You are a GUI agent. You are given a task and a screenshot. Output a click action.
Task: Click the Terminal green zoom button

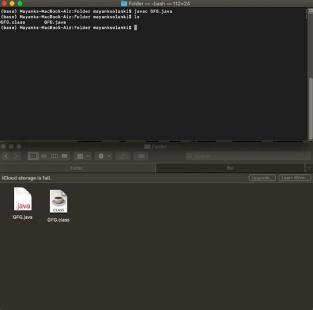pos(20,3)
